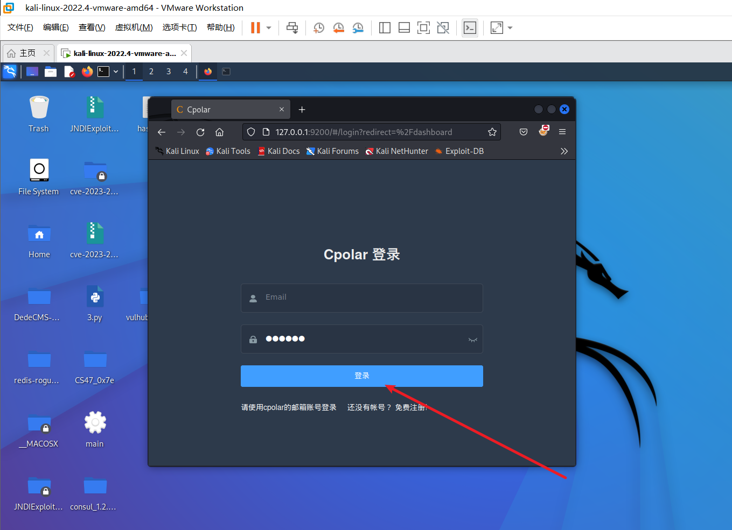Open the 查看(V) menu
732x530 pixels.
click(92, 27)
